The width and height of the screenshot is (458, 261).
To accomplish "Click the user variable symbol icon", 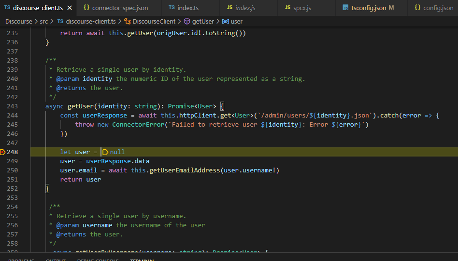I will (x=226, y=21).
